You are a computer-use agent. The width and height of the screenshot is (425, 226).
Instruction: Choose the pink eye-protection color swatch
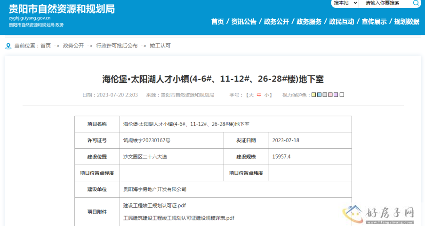pos(330,95)
